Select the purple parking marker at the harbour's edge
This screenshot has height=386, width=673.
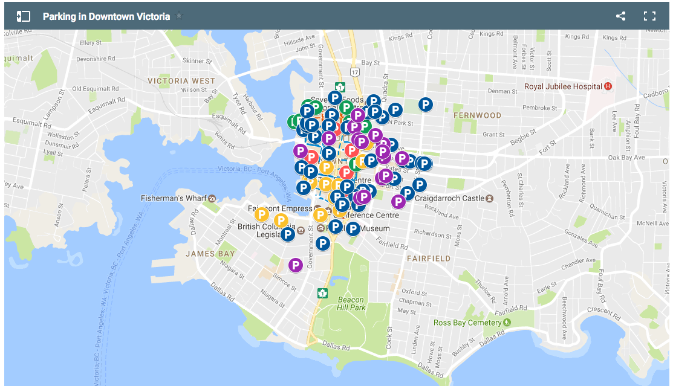(301, 151)
